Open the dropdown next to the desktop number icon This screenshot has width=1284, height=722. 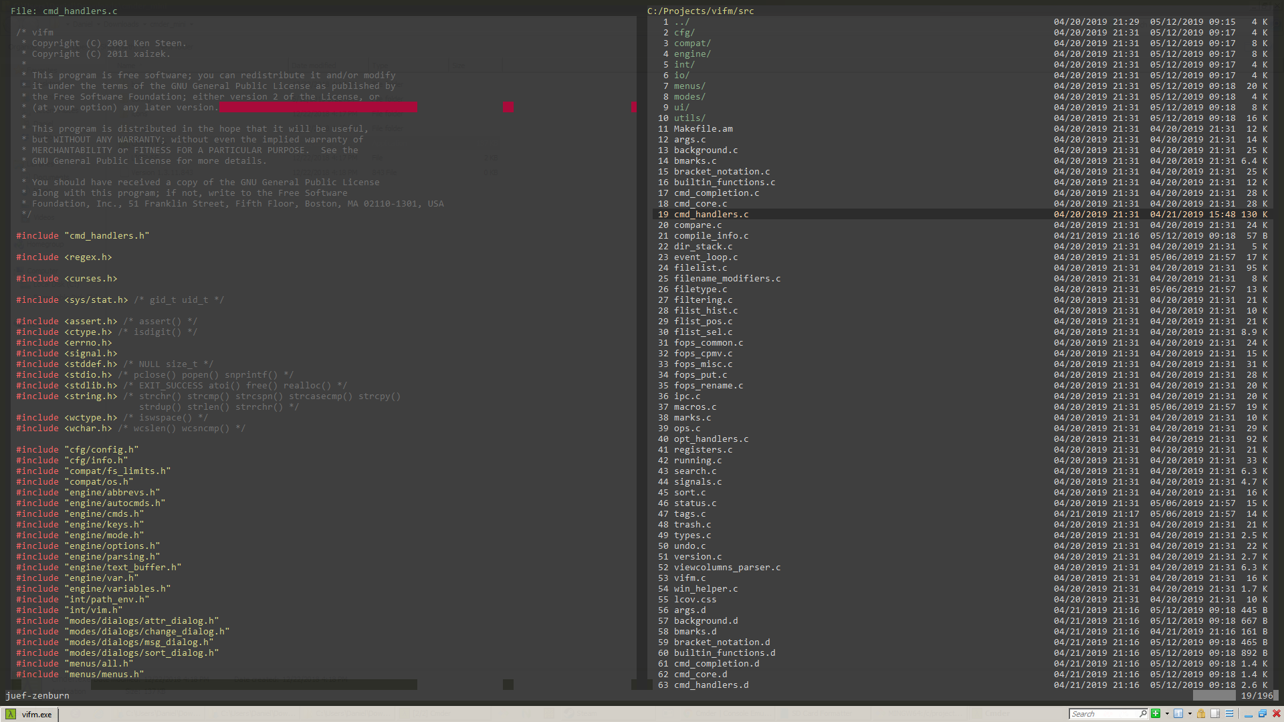pos(1190,714)
